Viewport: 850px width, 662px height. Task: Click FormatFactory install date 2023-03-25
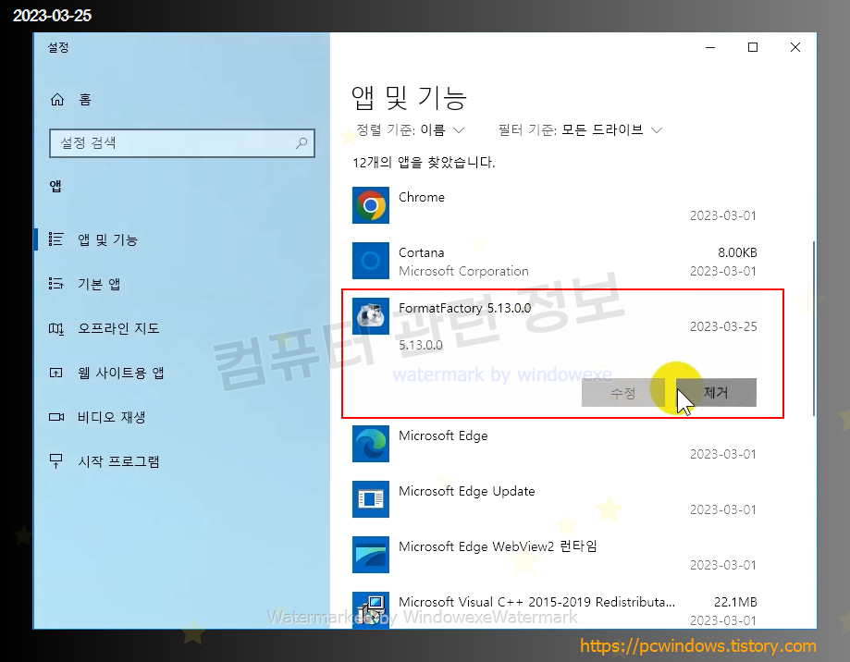723,326
